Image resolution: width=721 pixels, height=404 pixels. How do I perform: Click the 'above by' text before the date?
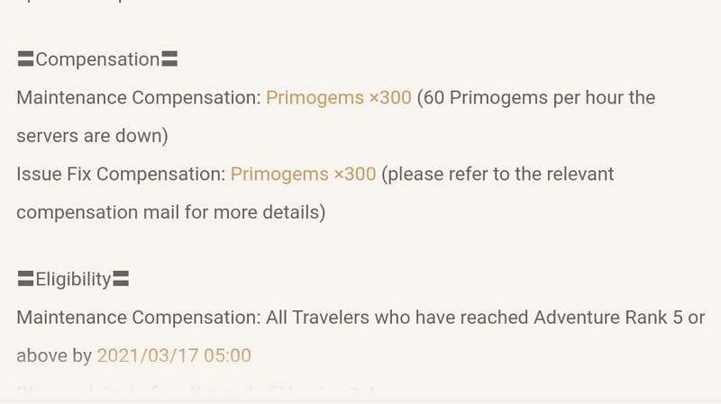[x=54, y=355]
